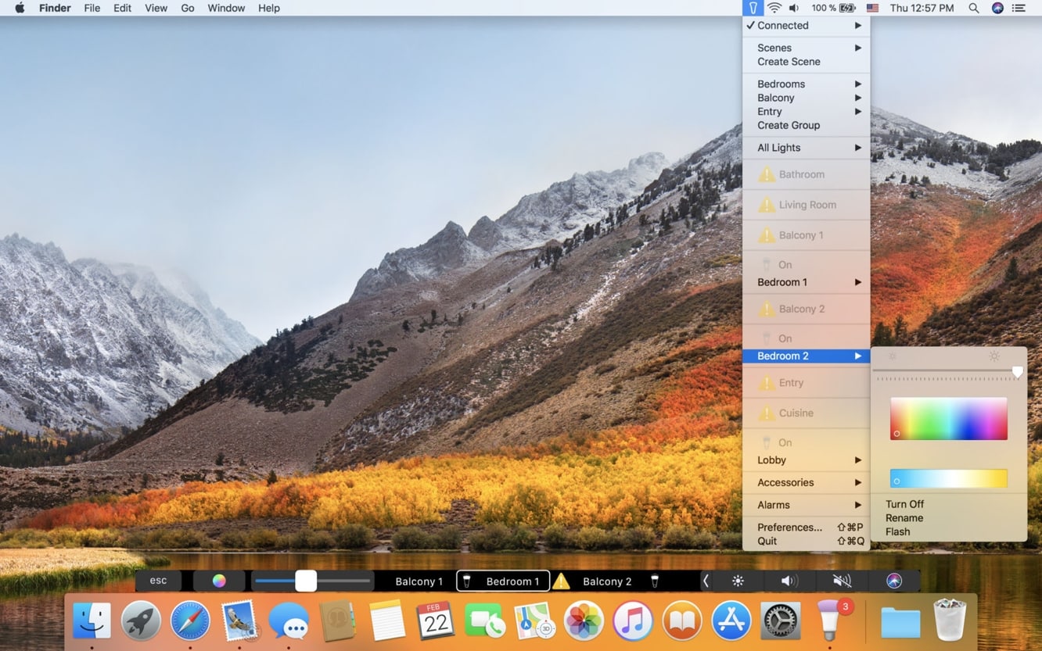The width and height of the screenshot is (1042, 651).
Task: Select Preferences... from the menu
Action: [789, 527]
